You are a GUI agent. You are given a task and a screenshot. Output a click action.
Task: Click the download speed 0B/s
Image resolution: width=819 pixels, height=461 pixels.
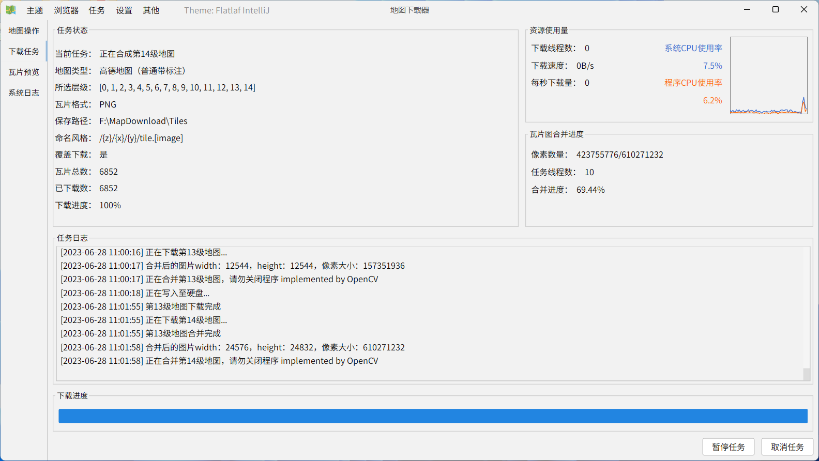(x=585, y=66)
